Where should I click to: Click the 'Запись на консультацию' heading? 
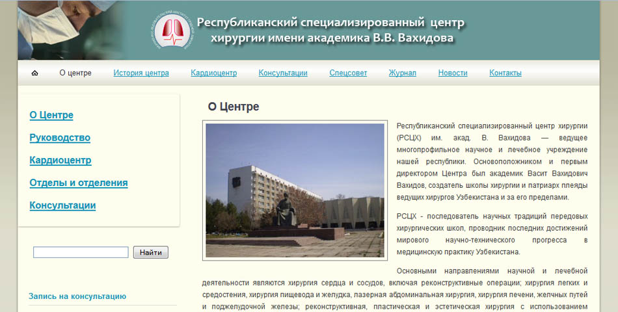(x=77, y=296)
